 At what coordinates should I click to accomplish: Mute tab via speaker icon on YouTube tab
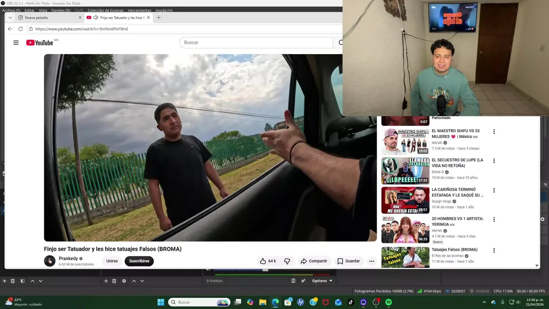coord(95,18)
